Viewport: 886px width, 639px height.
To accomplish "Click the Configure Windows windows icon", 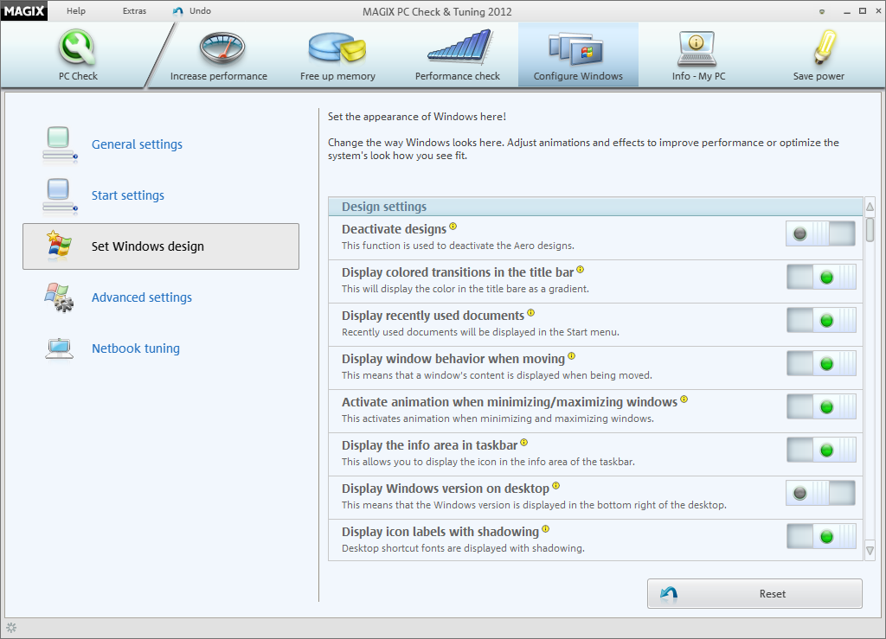I will 575,48.
